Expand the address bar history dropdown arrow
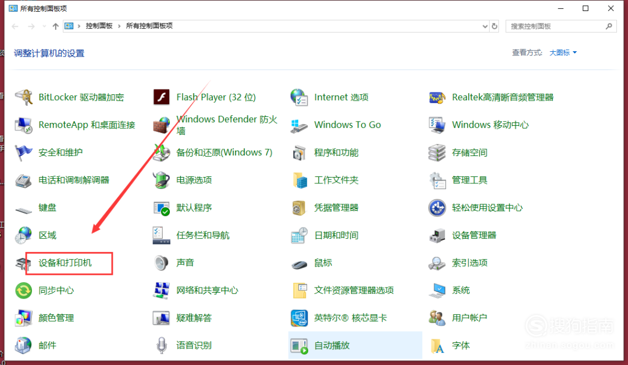This screenshot has height=365, width=628. pos(485,26)
